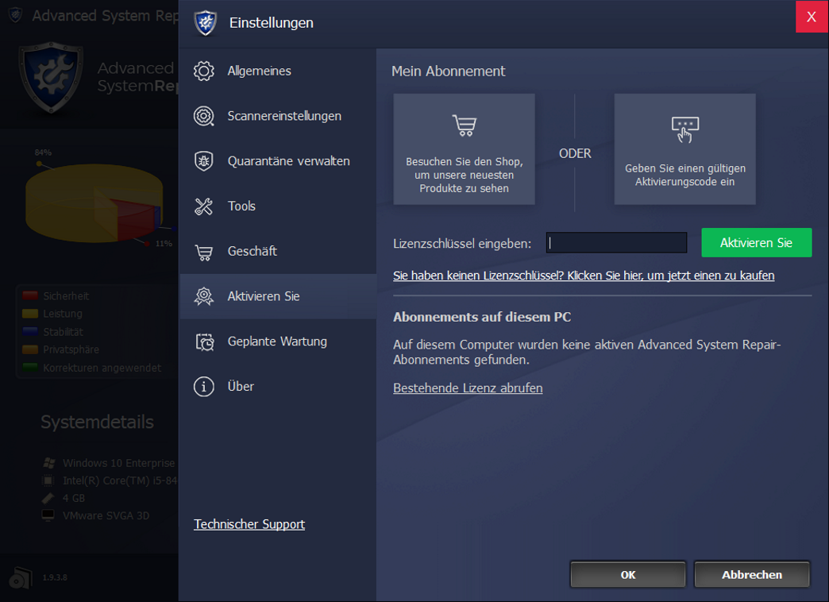Confirm settings with the OK button
The width and height of the screenshot is (829, 602).
627,575
